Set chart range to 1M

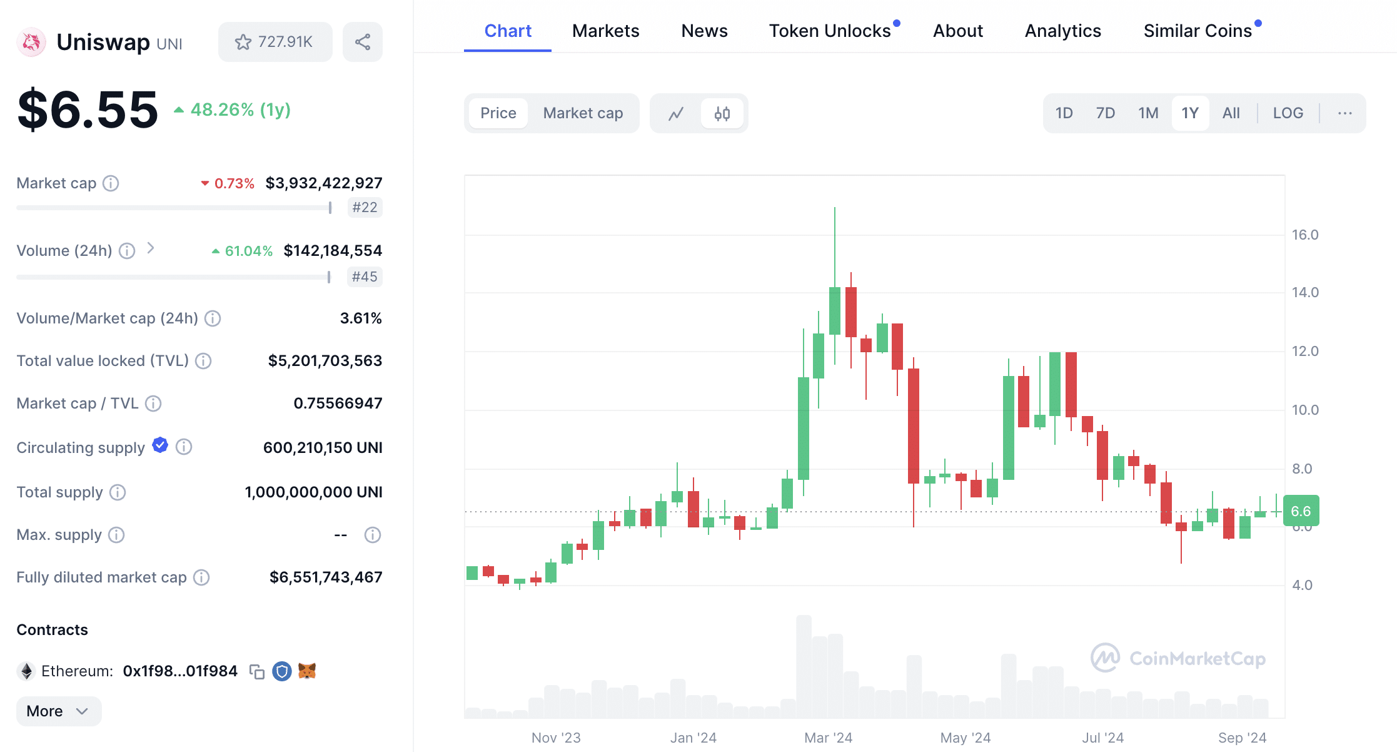coord(1148,113)
